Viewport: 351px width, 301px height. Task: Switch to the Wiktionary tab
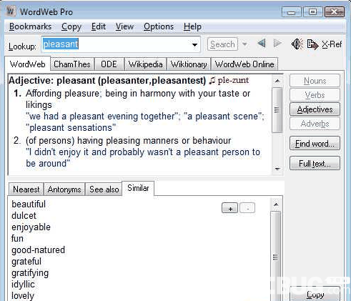click(x=189, y=64)
